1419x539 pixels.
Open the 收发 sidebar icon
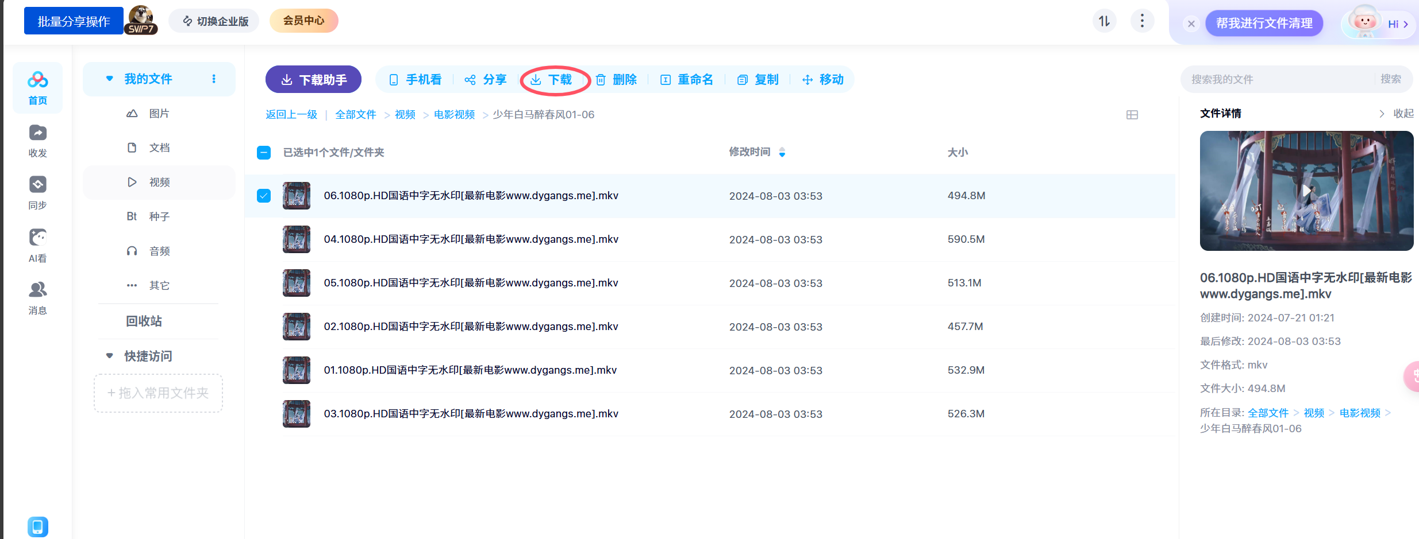pos(37,133)
